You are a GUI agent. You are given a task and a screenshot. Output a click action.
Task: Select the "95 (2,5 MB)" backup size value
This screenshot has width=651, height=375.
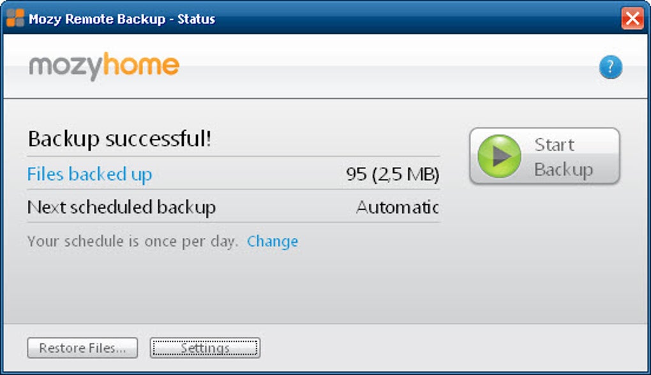click(x=393, y=174)
